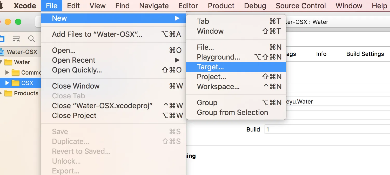
Task: Switch to the Build Settings tab
Action: pos(365,54)
